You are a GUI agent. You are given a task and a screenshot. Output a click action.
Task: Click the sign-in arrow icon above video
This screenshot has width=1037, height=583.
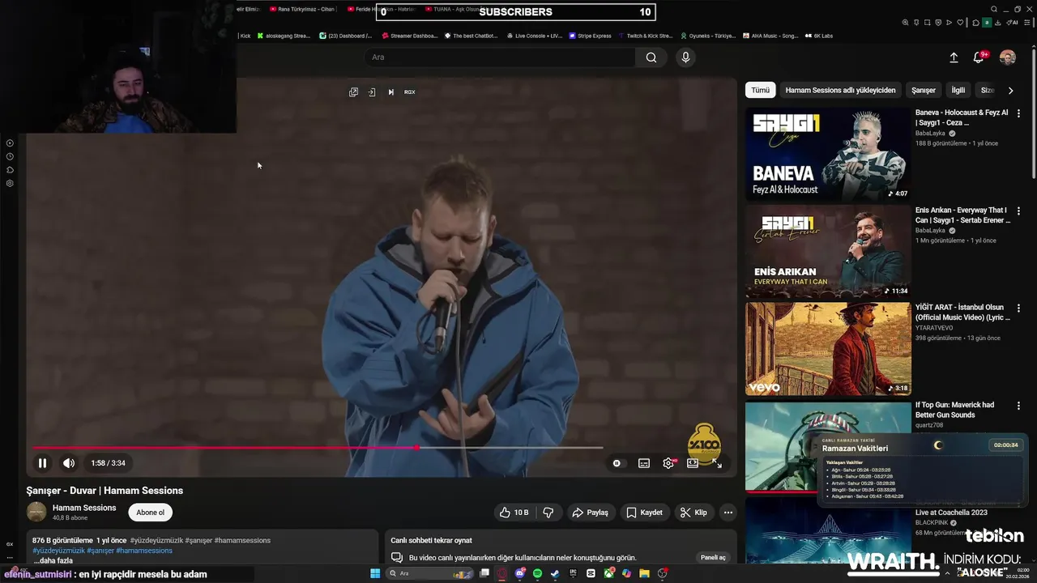[372, 92]
